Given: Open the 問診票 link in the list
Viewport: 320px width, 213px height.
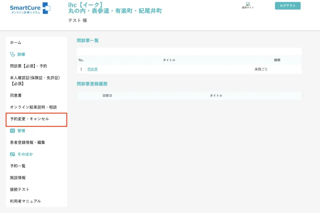Looking at the screenshot, I should click(92, 69).
